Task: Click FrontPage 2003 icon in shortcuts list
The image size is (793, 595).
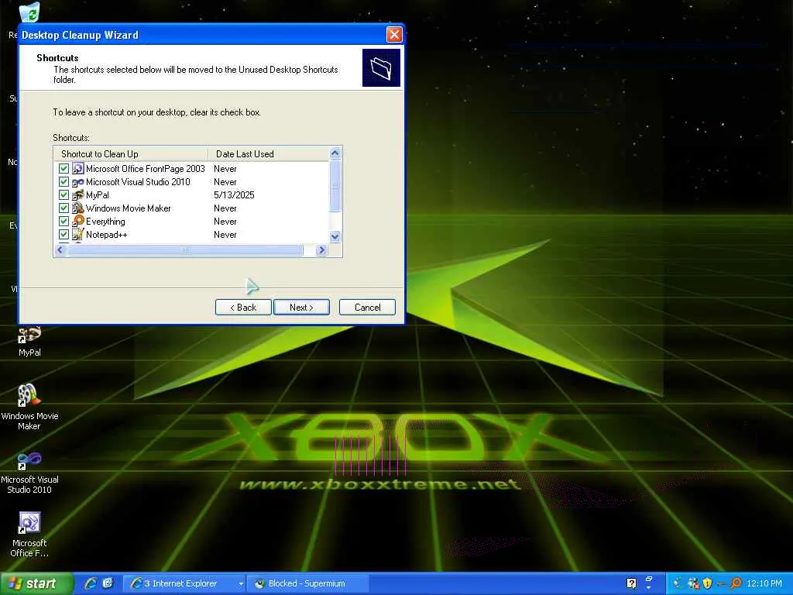Action: coord(78,168)
